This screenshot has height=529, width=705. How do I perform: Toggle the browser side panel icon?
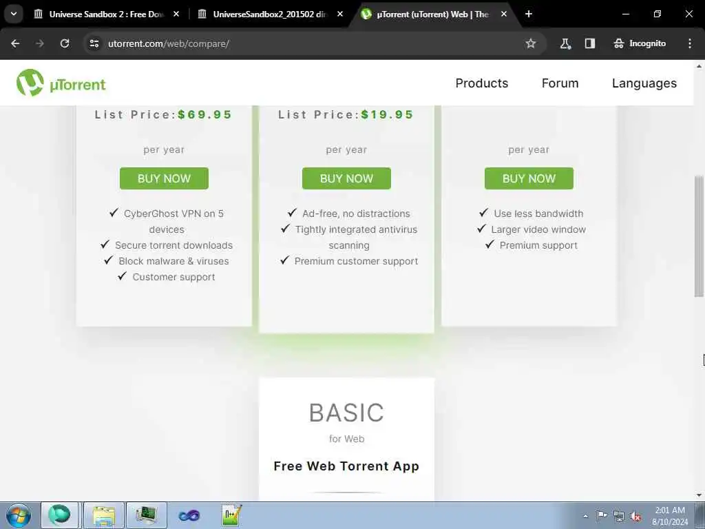point(590,43)
